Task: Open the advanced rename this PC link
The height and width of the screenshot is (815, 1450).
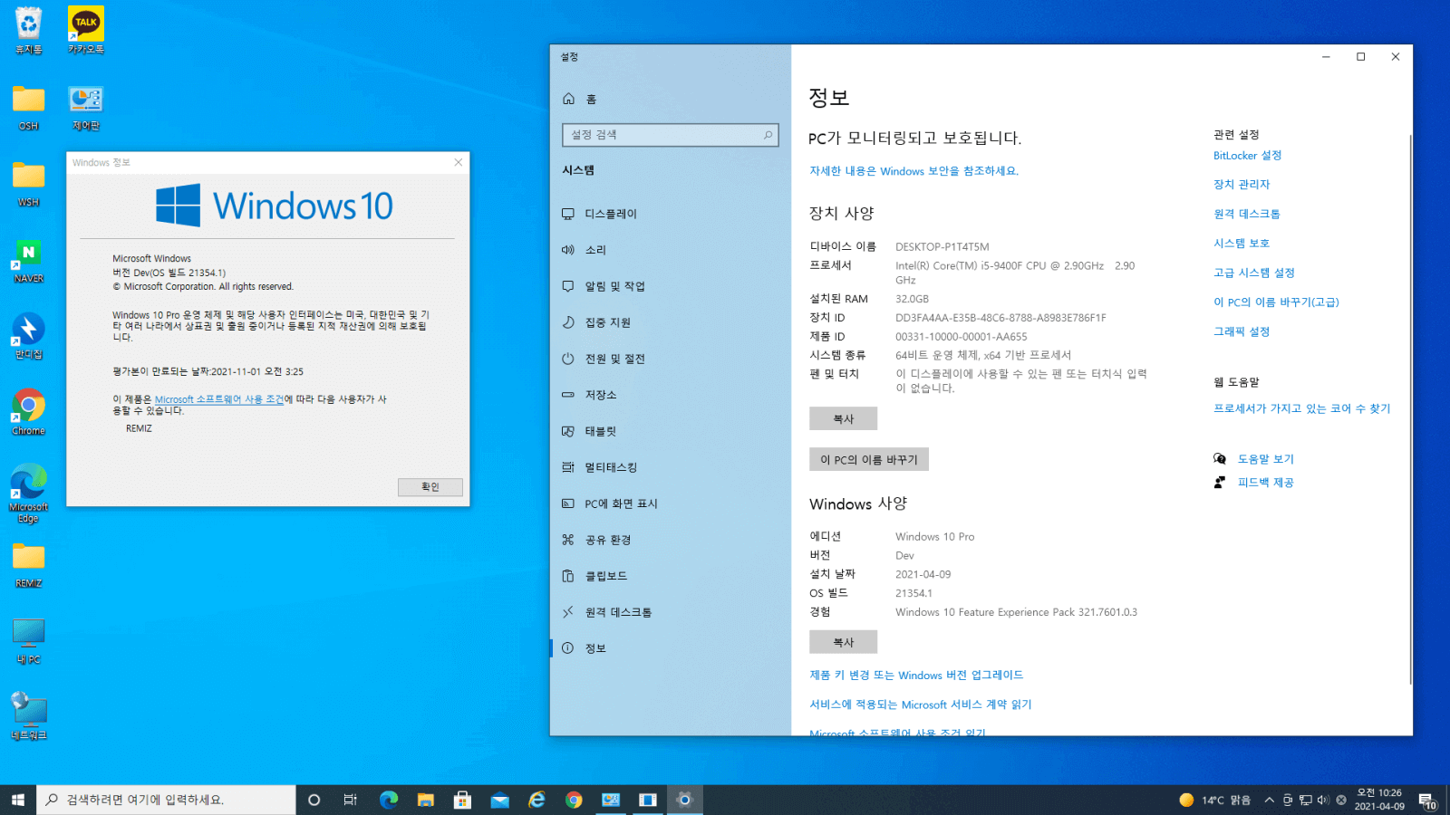Action: coord(1276,302)
